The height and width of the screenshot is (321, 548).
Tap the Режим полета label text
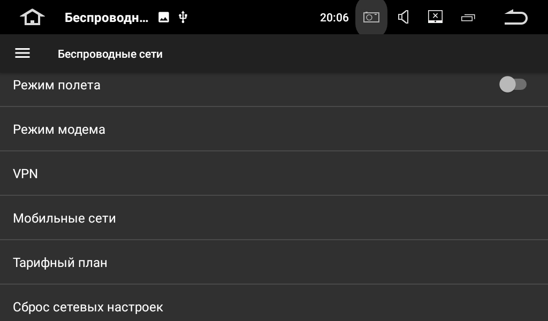[57, 85]
